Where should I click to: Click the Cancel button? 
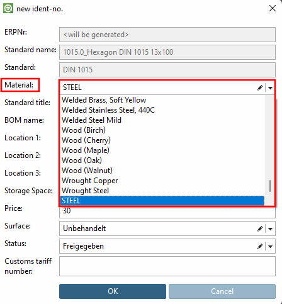pos(222,291)
